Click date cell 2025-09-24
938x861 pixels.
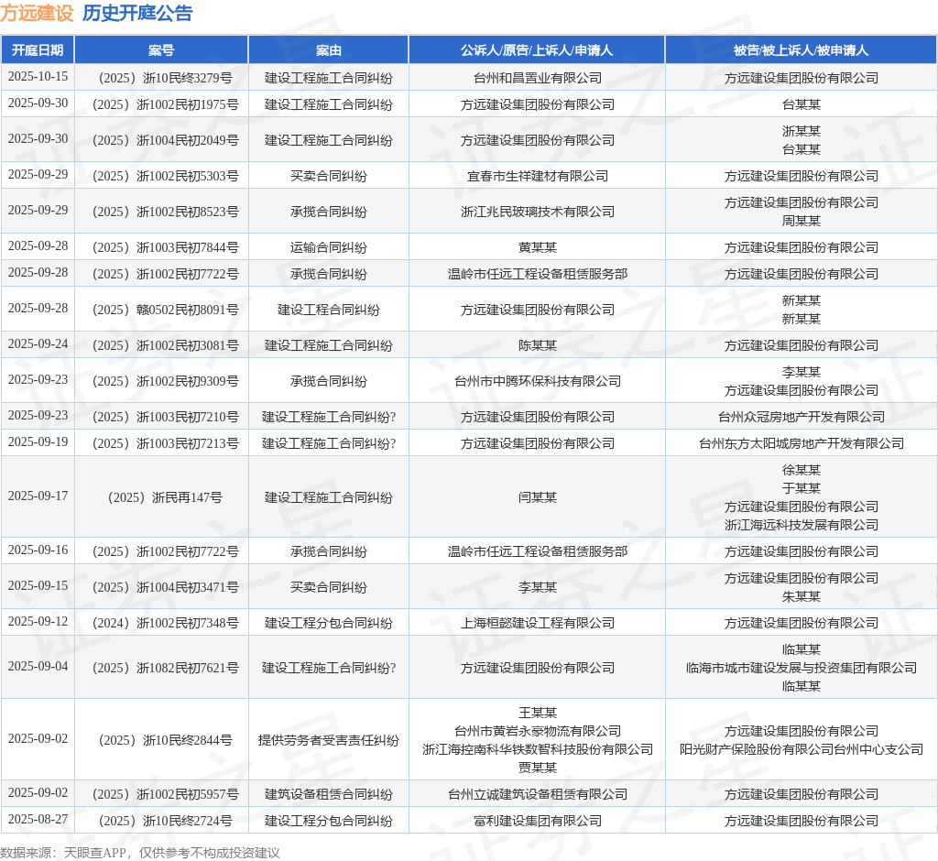[38, 344]
